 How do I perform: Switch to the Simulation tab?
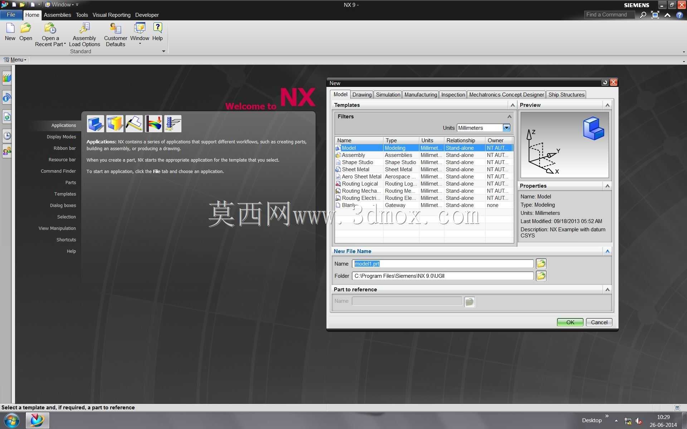(388, 95)
